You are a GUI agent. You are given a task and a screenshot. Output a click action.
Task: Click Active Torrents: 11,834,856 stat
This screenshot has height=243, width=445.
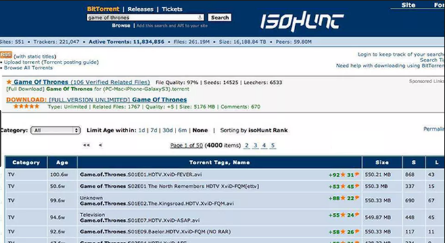[x=126, y=42]
